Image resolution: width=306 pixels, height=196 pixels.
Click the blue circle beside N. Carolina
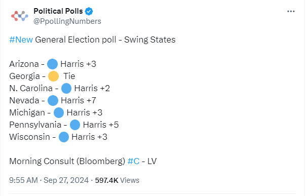(x=66, y=88)
